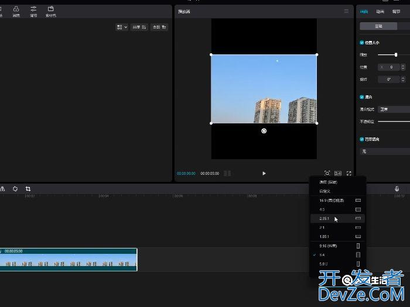
Task: Choose the 2:1 aspect ratio
Action: click(337, 227)
